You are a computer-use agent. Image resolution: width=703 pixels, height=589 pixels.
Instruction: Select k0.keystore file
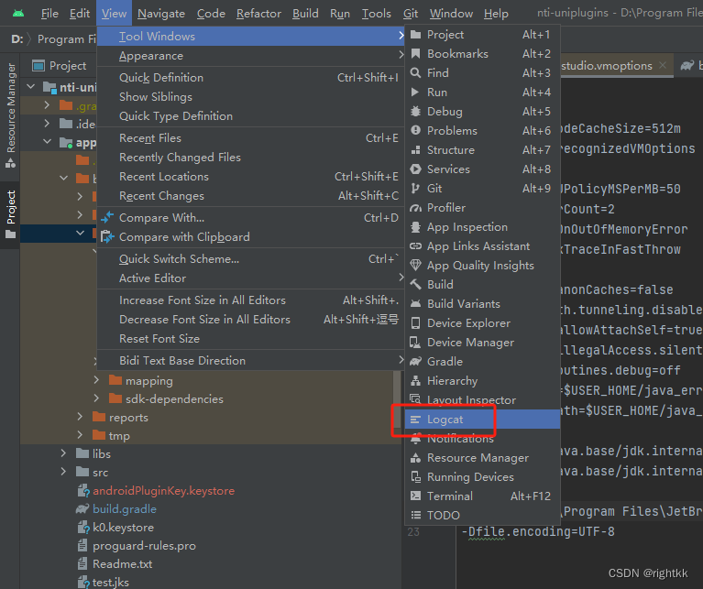click(123, 528)
